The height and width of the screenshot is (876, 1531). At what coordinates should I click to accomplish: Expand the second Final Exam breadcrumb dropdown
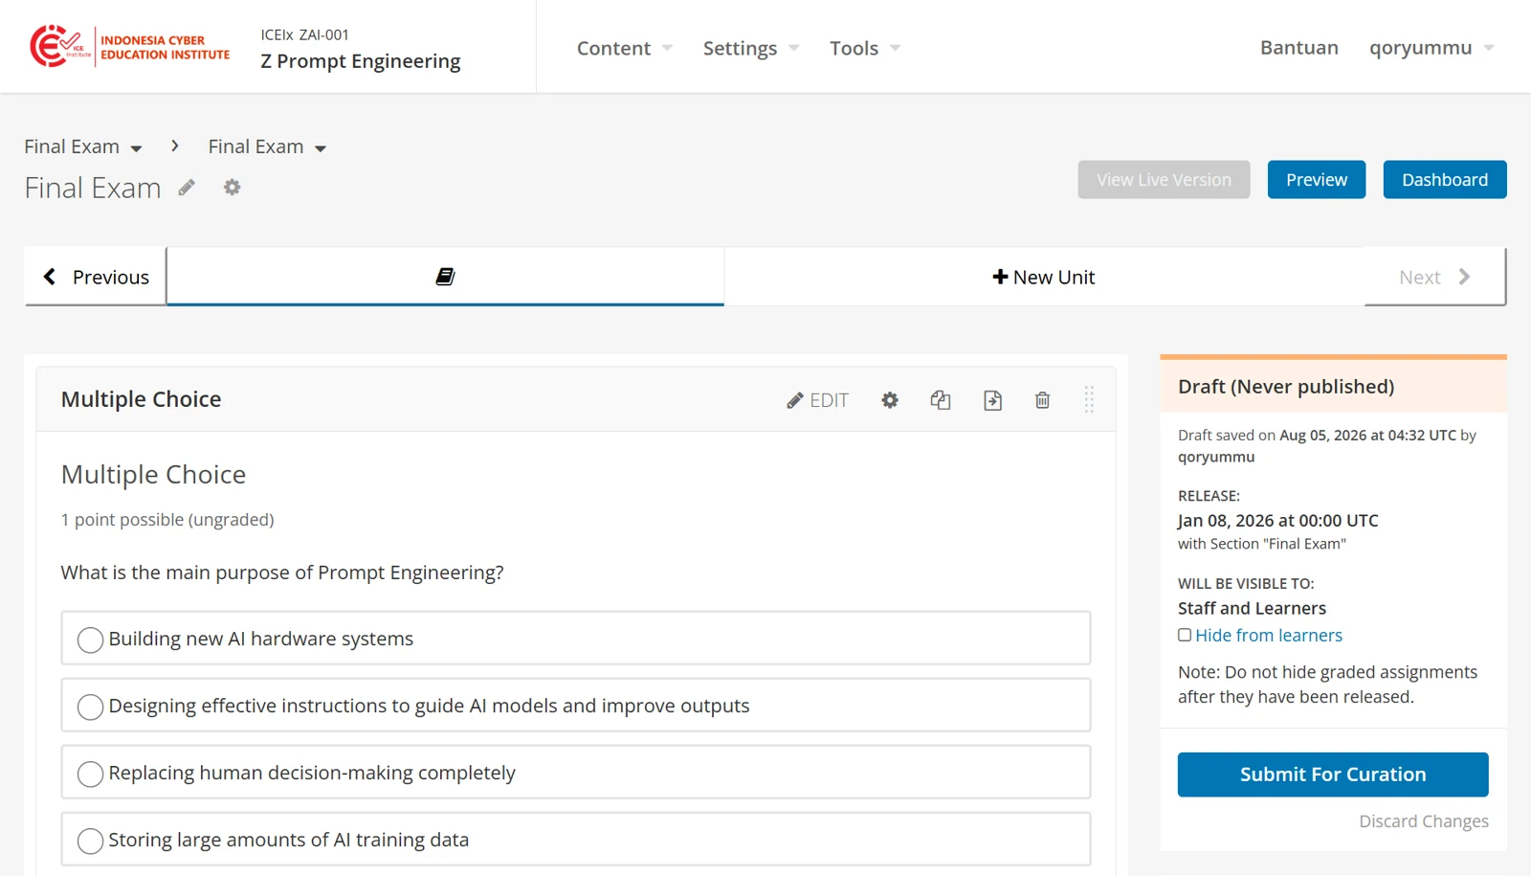click(x=268, y=146)
